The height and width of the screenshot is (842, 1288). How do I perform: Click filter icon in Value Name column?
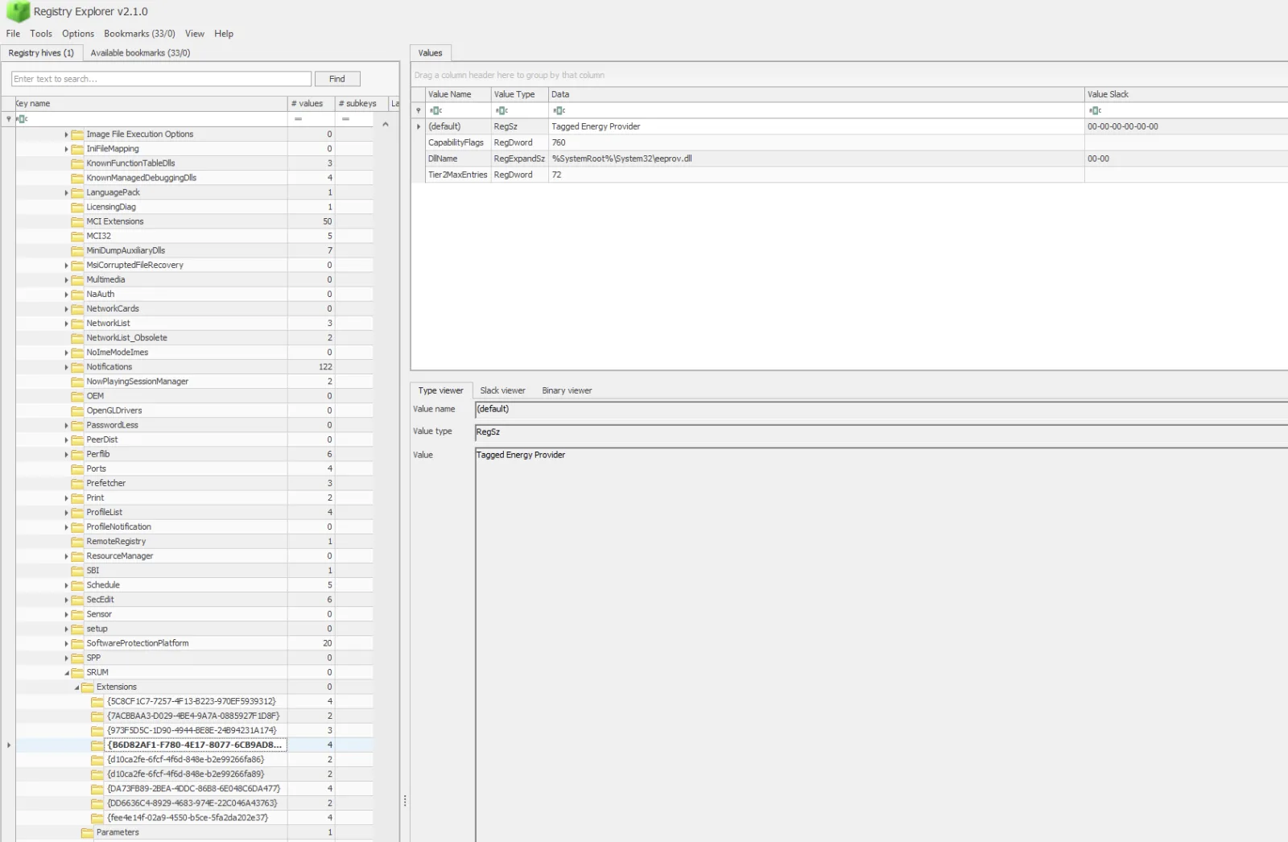pos(436,110)
